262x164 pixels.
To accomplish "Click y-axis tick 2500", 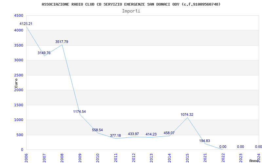I will pyautogui.click(x=19, y=75).
